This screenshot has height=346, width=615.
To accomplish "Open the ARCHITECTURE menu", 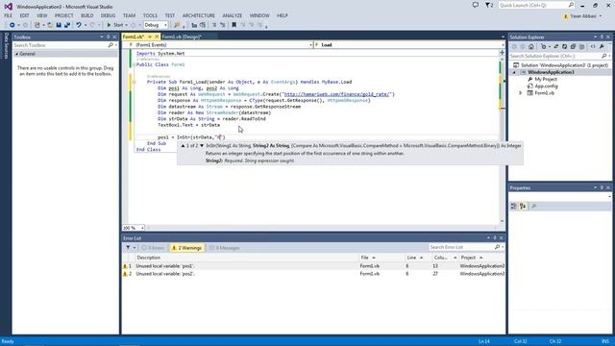I will [199, 15].
